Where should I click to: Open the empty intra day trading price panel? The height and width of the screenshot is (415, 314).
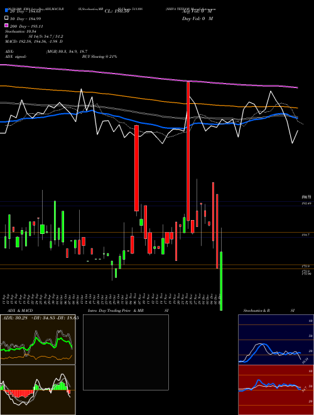pyautogui.click(x=126, y=352)
